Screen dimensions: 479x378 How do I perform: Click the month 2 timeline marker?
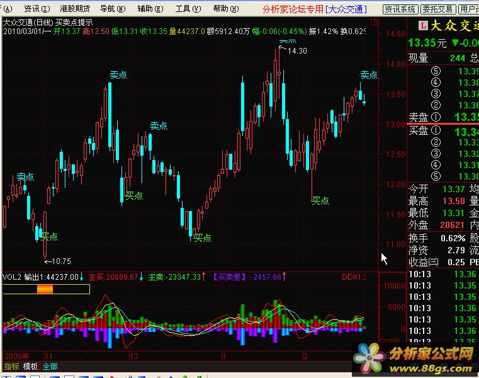coord(305,357)
